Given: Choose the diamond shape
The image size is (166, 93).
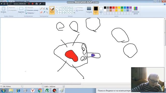Looking at the screenshot, I should coord(60,10).
